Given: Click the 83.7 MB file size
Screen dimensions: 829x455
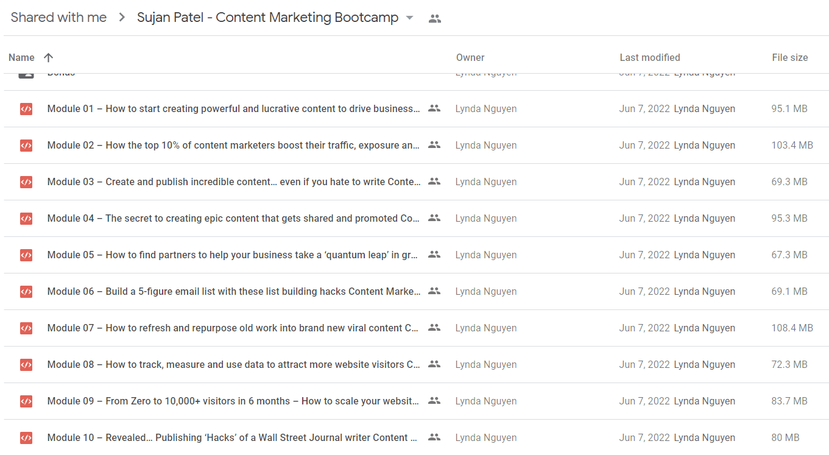Looking at the screenshot, I should [x=789, y=401].
